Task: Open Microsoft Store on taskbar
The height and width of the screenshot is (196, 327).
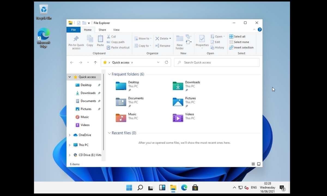Action: click(195, 188)
